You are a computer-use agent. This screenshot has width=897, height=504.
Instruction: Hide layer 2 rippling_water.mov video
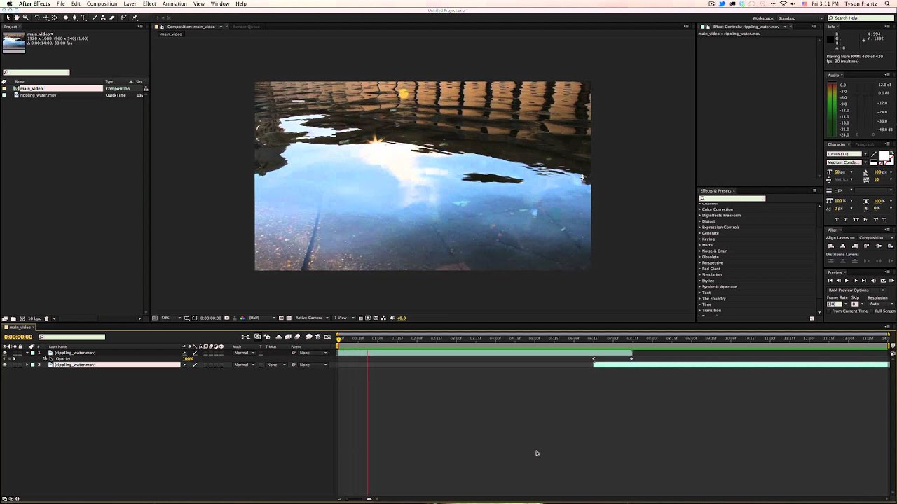click(x=4, y=365)
